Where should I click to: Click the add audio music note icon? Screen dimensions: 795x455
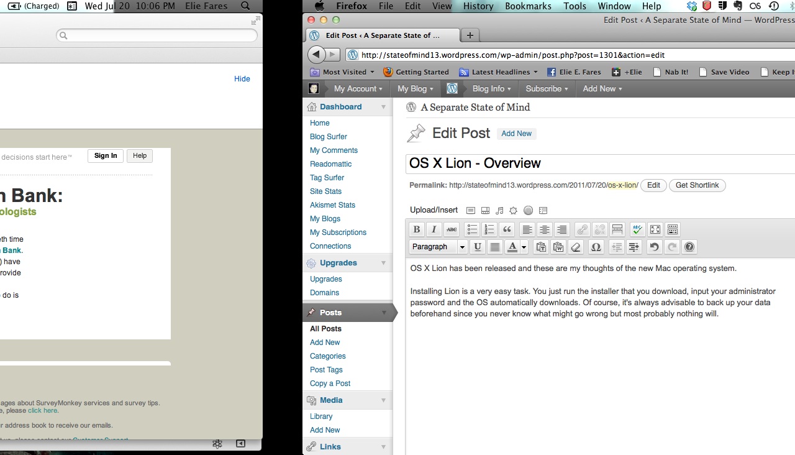(499, 211)
